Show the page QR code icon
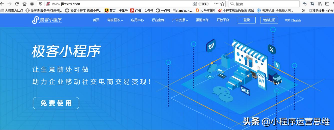 pos(195,4)
